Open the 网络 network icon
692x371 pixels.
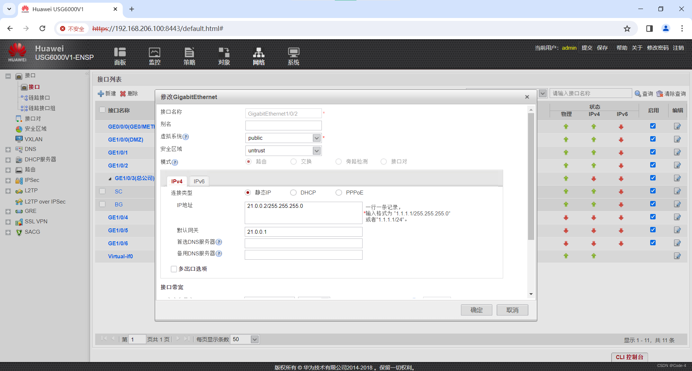click(259, 56)
